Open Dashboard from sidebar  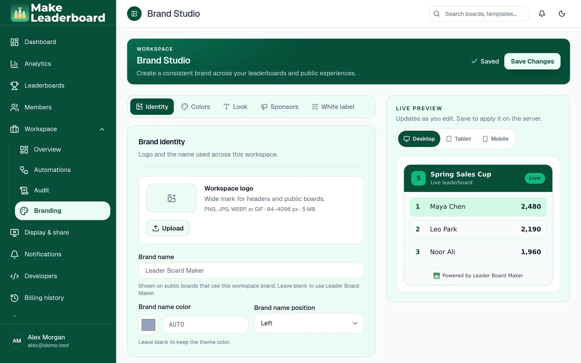click(58, 42)
